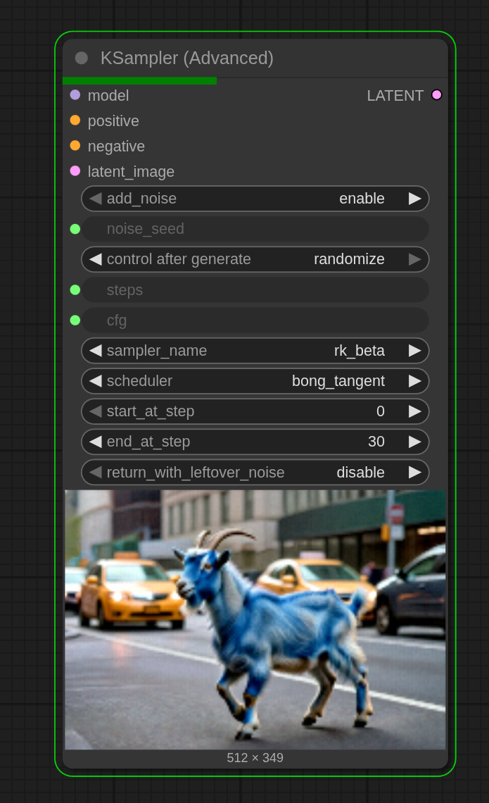Viewport: 489px width, 803px height.
Task: Click end_at_step value 30
Action: (376, 442)
